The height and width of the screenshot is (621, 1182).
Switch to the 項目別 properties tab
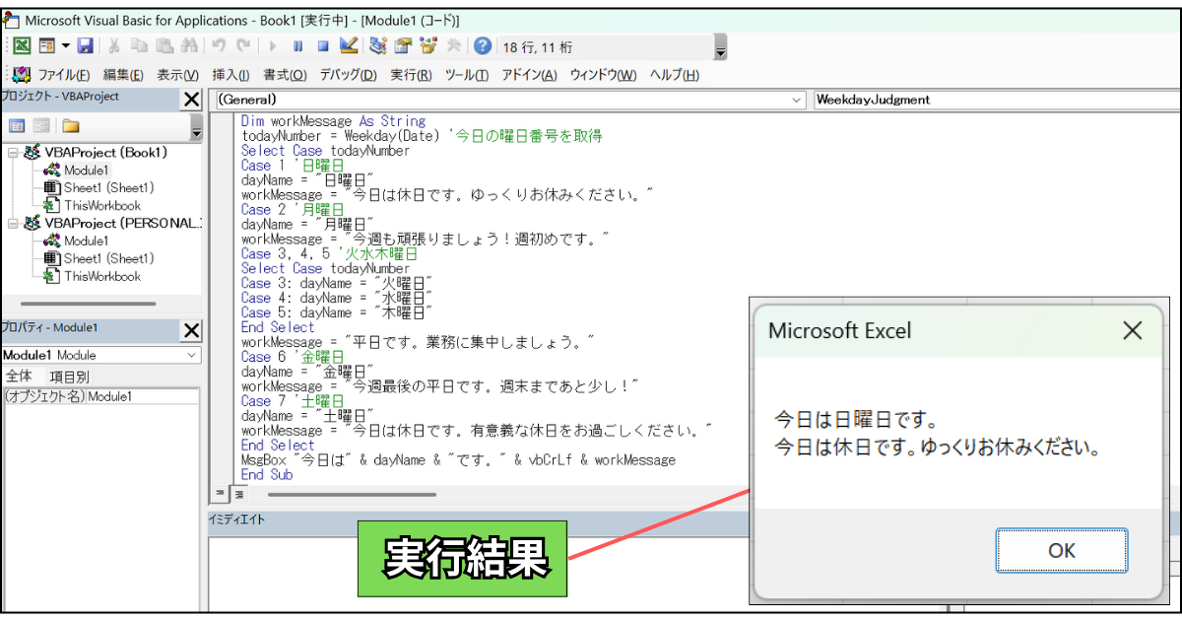pyautogui.click(x=69, y=376)
